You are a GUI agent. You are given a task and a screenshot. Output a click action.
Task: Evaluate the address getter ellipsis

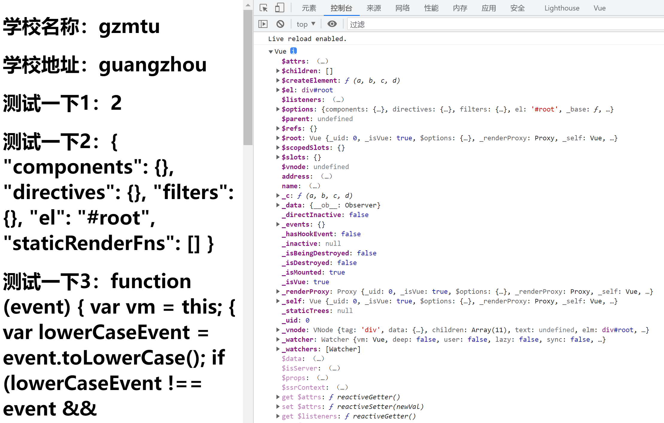[x=326, y=176]
